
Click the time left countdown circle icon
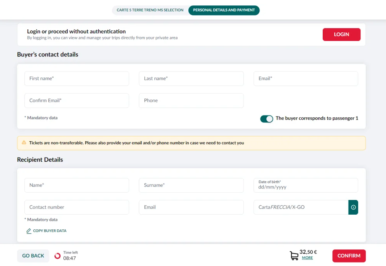[x=58, y=256]
